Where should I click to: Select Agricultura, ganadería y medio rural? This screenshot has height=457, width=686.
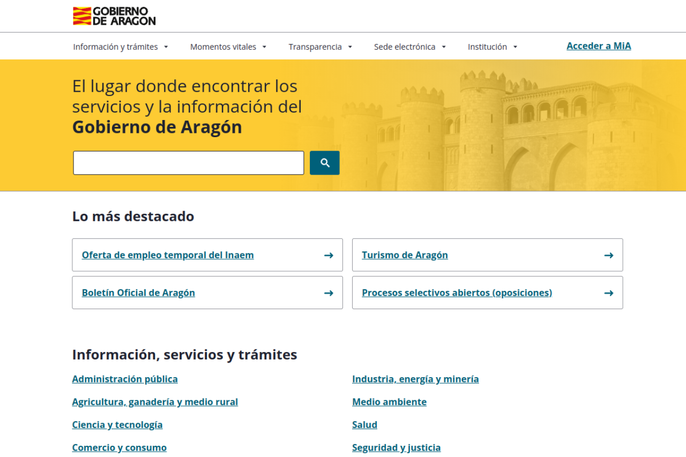coord(155,402)
